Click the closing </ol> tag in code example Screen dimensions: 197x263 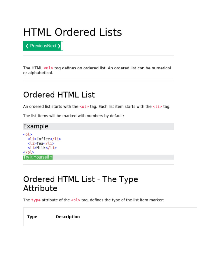(x=29, y=152)
